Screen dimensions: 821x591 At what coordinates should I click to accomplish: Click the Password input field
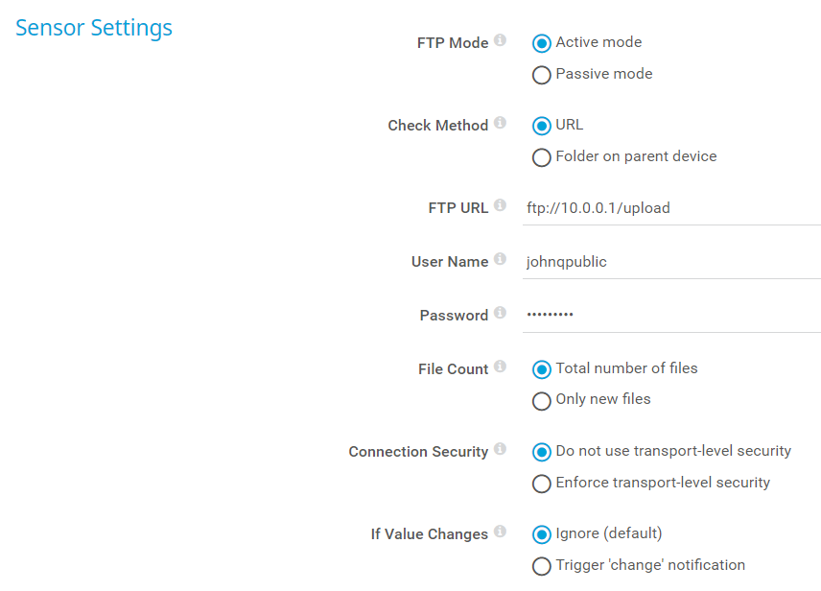671,316
